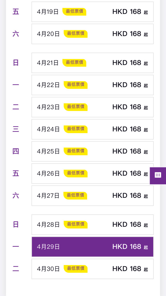Image resolution: width=166 pixels, height=296 pixels.
Task: Click the HKD 168 price for 4月24日
Action: click(127, 129)
